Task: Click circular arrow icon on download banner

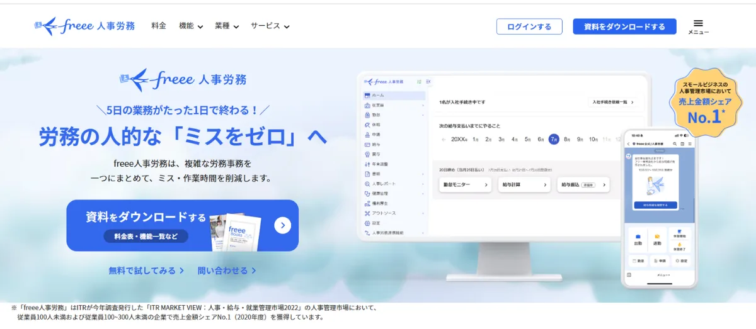Action: click(x=282, y=225)
